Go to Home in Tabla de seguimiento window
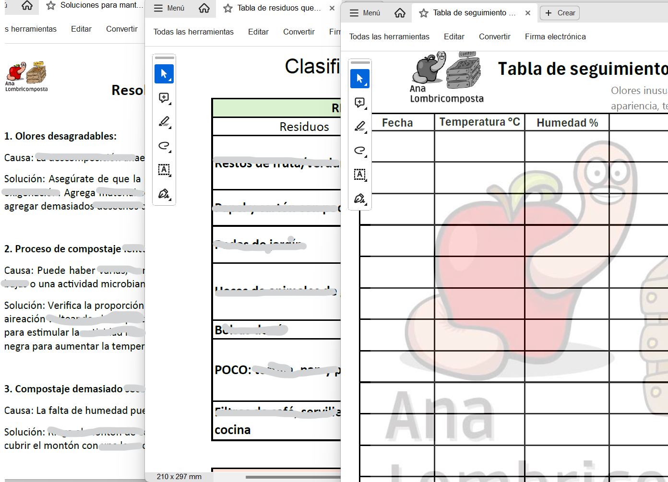668x482 pixels. [x=400, y=13]
